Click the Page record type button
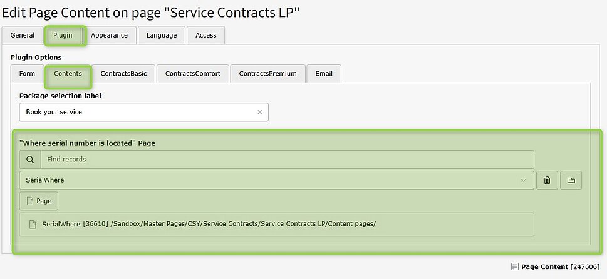The height and width of the screenshot is (279, 607). tap(39, 201)
